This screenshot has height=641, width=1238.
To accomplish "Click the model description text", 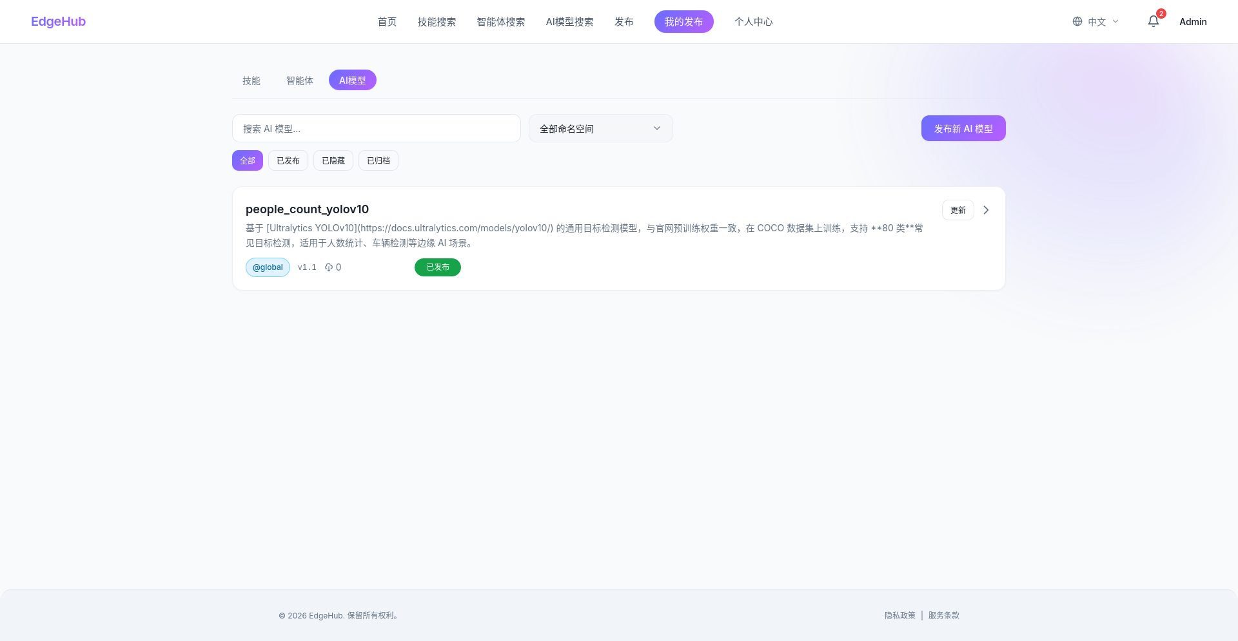I will [x=584, y=236].
